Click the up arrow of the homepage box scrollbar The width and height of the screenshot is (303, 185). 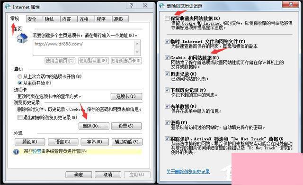point(137,44)
